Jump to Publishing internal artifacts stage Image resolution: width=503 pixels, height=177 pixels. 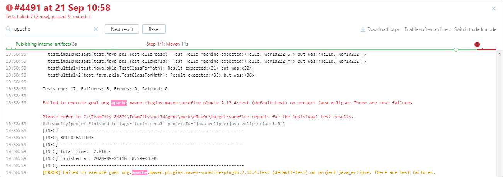(x=43, y=44)
